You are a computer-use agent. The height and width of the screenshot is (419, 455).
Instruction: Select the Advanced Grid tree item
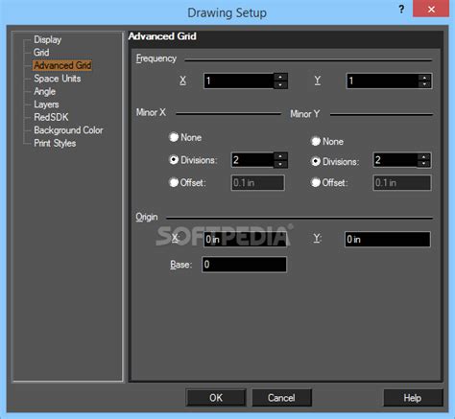(62, 65)
